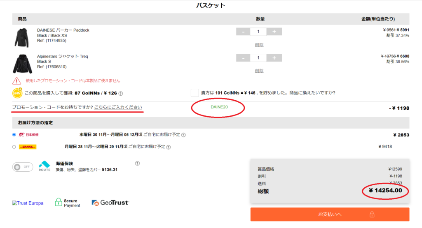Click help icon next to CoINNs earned

tap(121, 93)
